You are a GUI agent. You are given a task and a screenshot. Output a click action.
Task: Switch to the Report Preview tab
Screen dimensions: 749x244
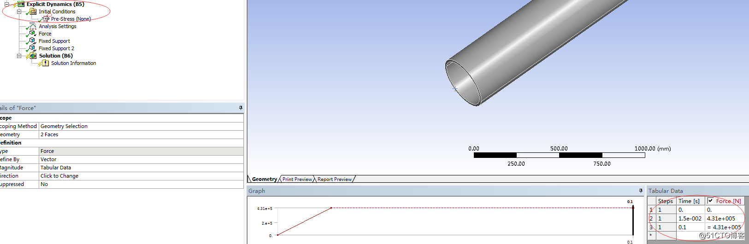click(x=335, y=179)
